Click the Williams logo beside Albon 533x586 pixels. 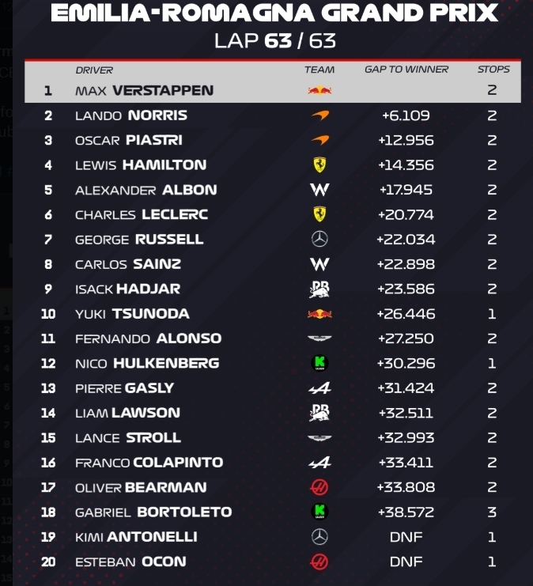[x=319, y=190]
